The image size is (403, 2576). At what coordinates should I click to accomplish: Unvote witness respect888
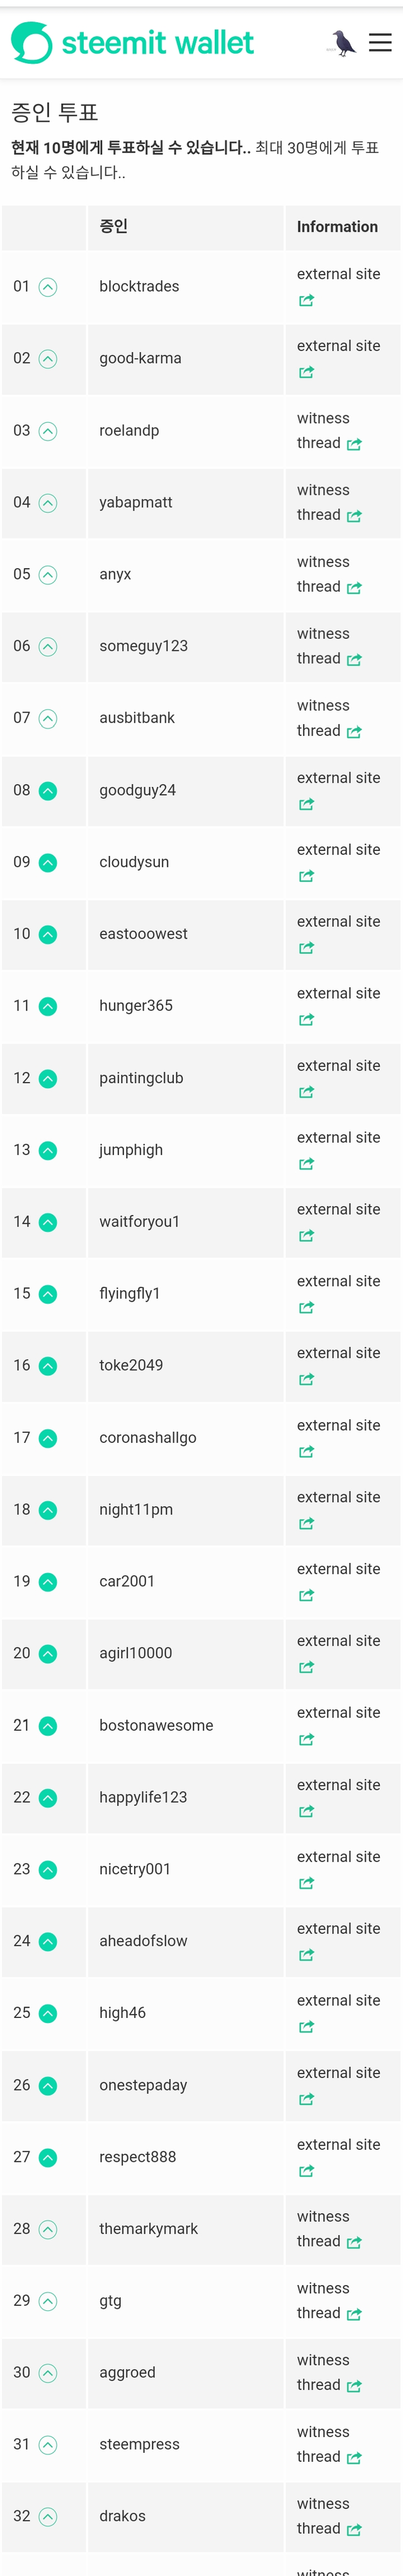click(x=48, y=2157)
